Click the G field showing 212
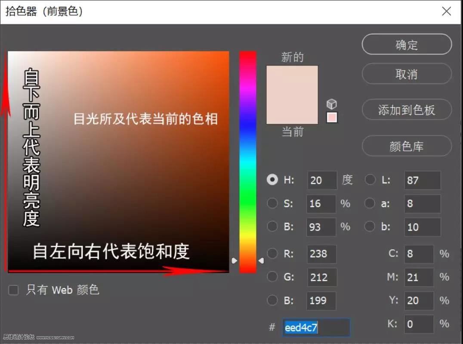This screenshot has width=463, height=344. click(x=321, y=277)
